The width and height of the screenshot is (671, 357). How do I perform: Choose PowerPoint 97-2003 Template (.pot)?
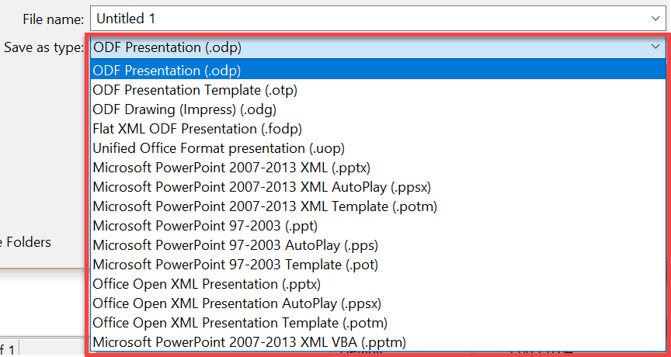(378, 265)
